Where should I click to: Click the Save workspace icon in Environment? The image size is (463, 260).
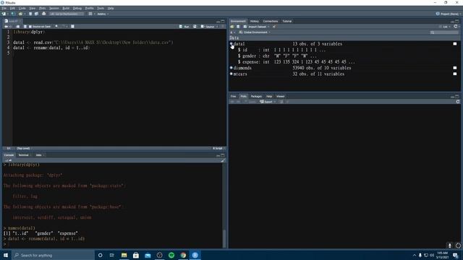click(238, 27)
